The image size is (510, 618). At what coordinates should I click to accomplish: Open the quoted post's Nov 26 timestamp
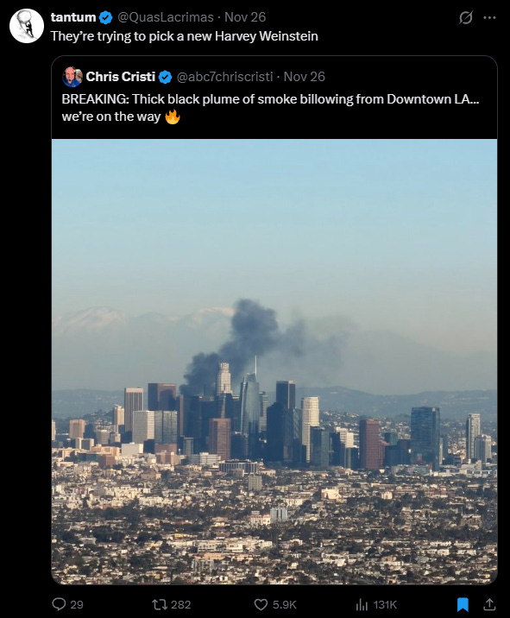[305, 77]
